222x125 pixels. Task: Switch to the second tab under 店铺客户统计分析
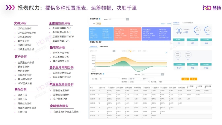pyautogui.click(x=104, y=46)
